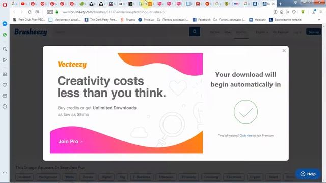This screenshot has height=183, width=326.
Task: Click the Brusheezy search magnifier button
Action: tap(195, 32)
